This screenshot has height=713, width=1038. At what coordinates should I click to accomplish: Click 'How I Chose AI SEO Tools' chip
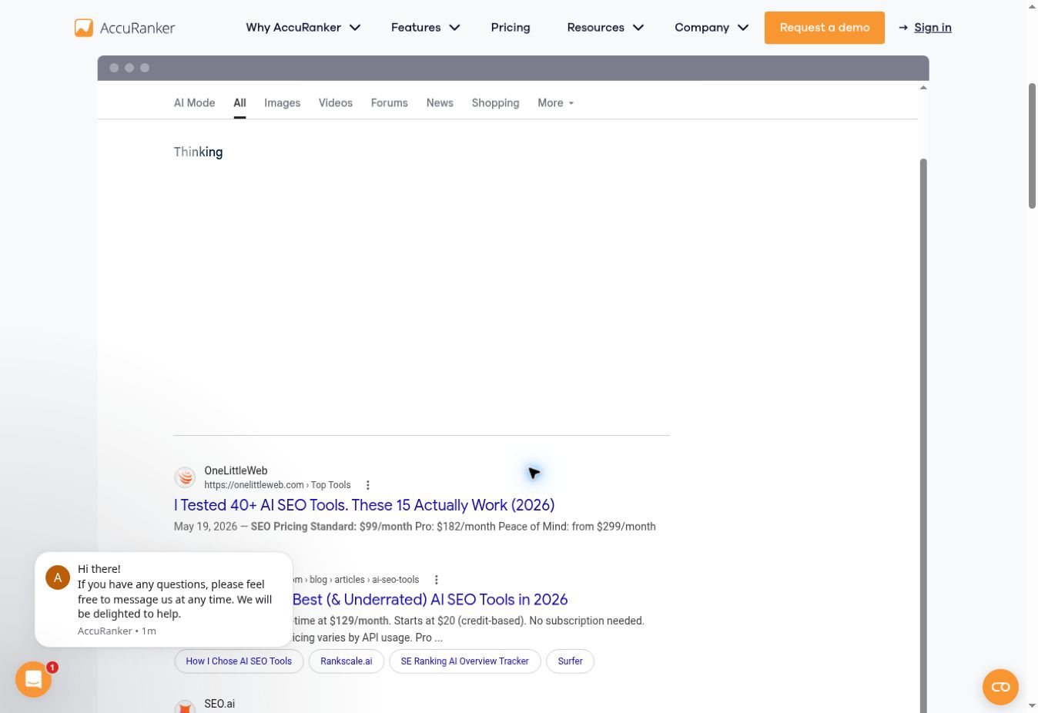pyautogui.click(x=239, y=661)
